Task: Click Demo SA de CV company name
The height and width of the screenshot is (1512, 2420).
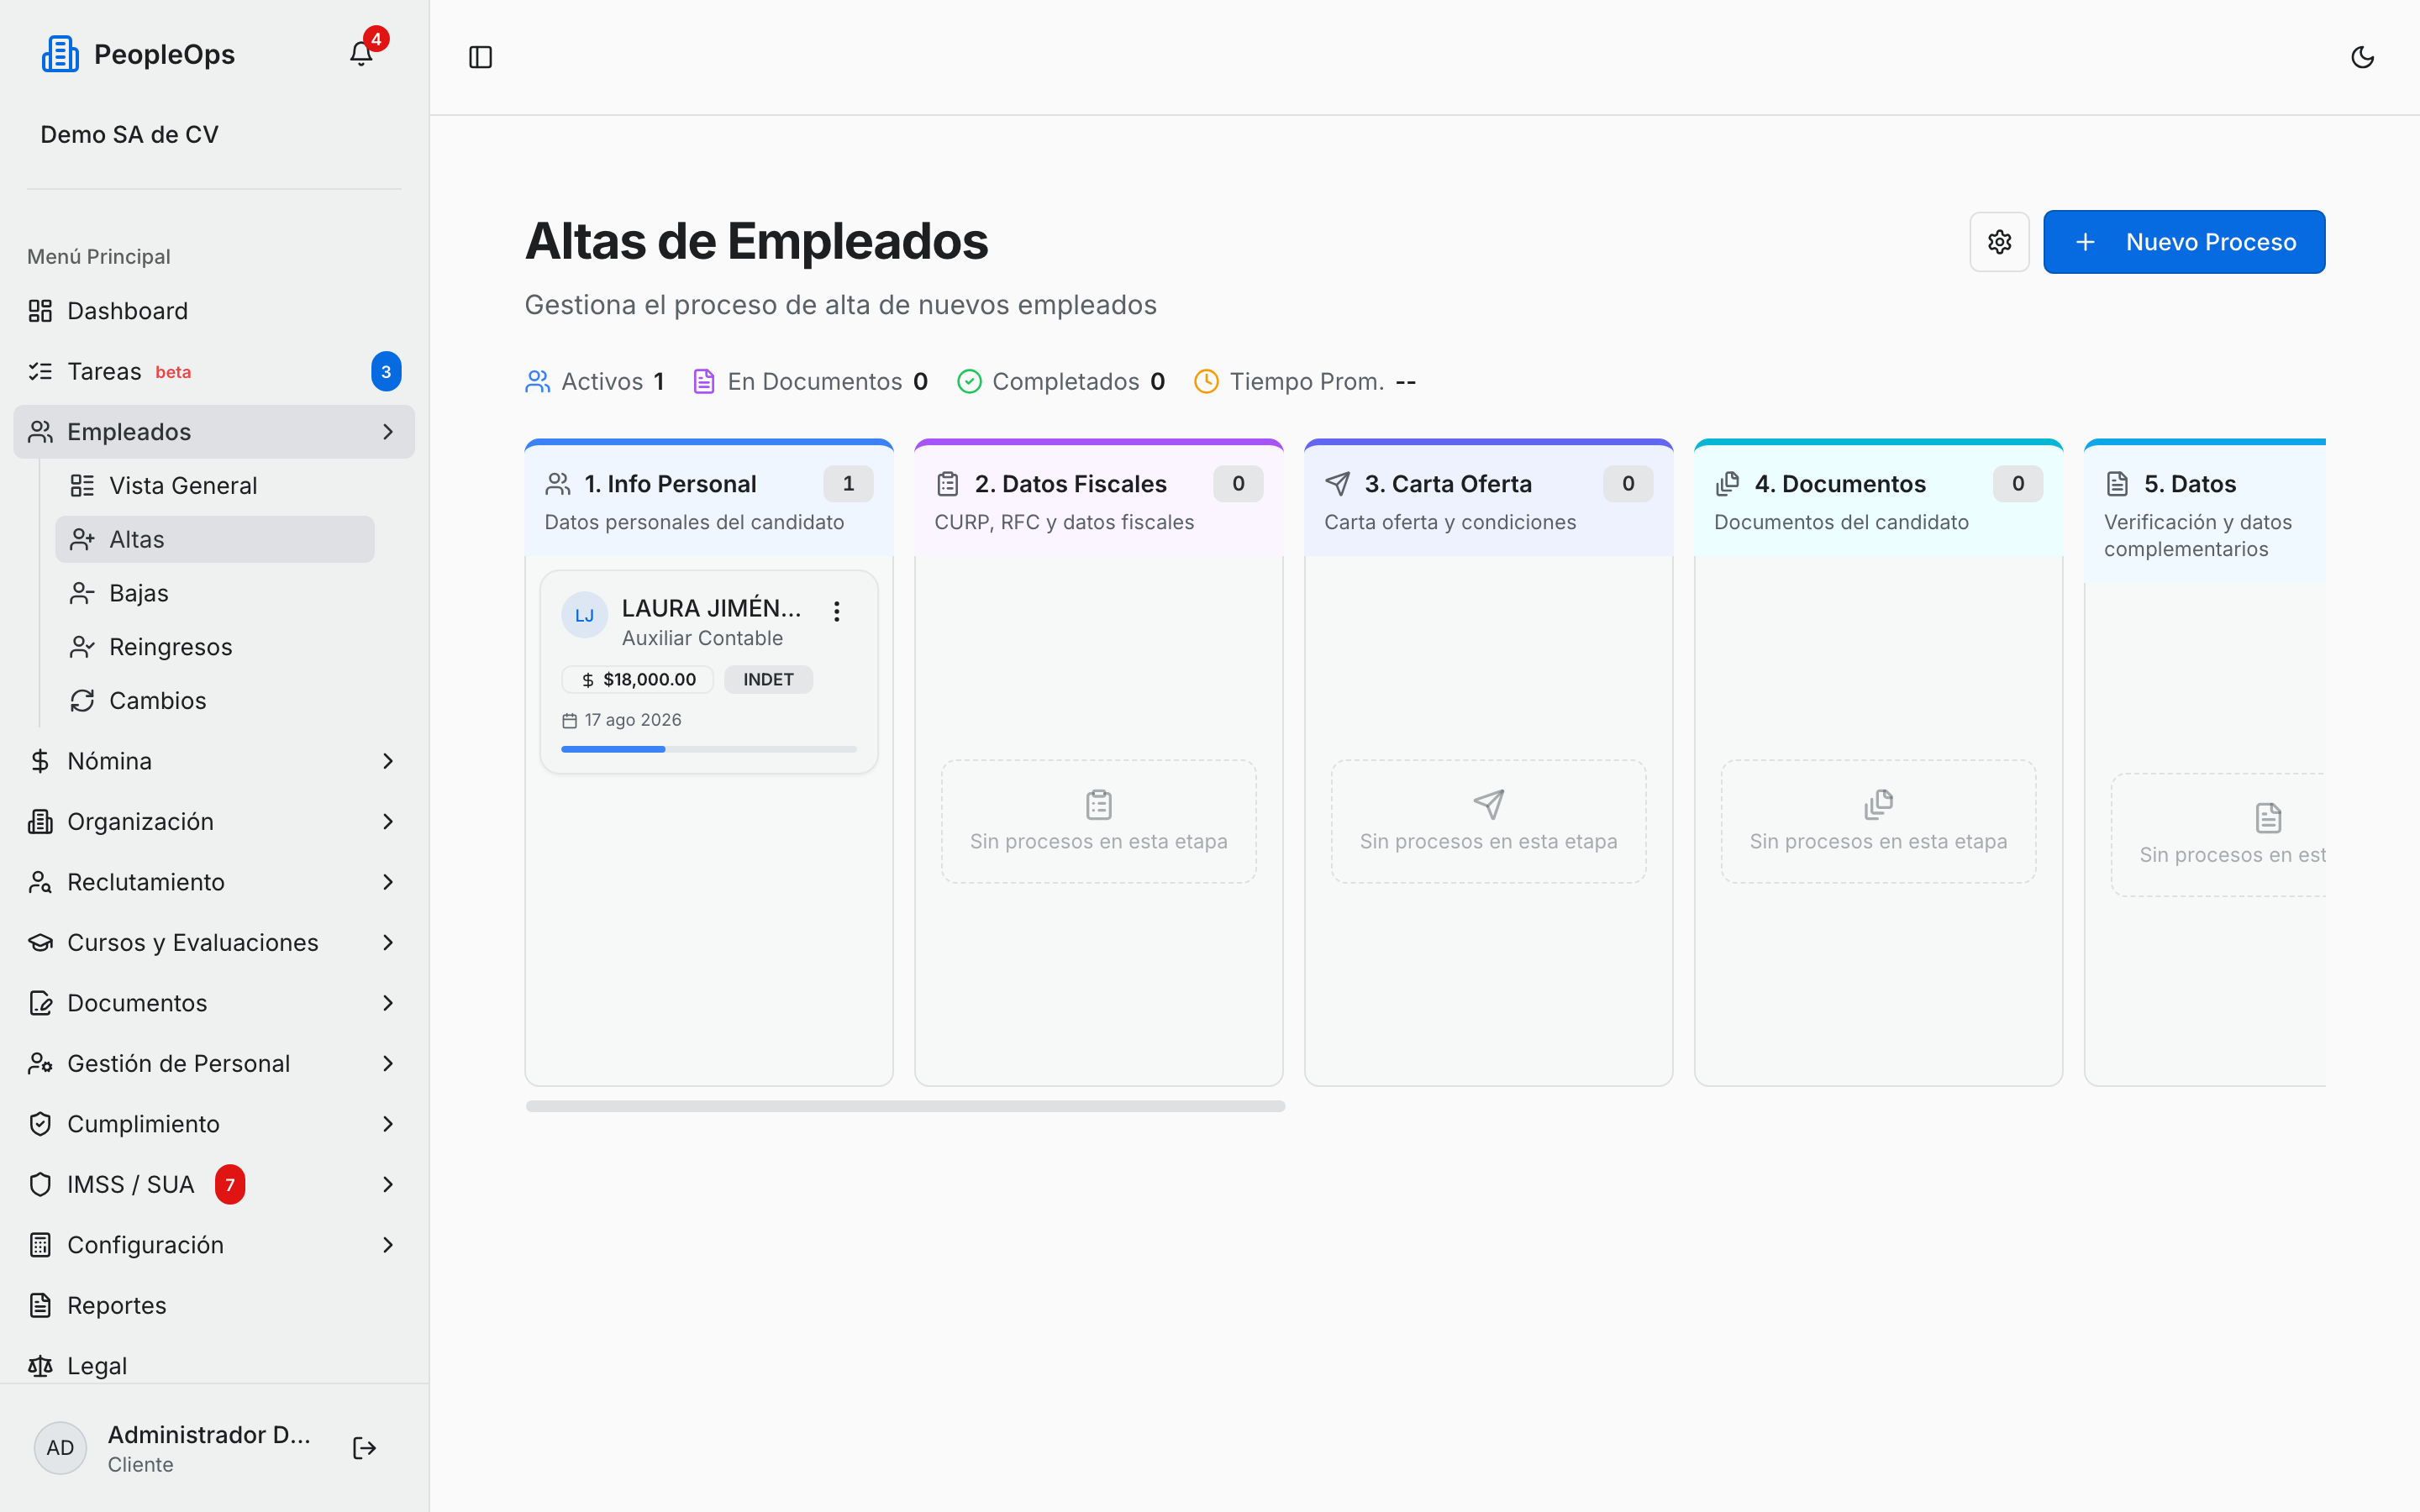Action: pyautogui.click(x=129, y=134)
